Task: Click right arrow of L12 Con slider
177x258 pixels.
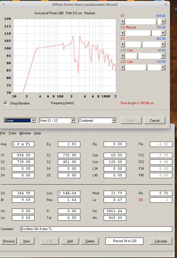Action: (163, 56)
